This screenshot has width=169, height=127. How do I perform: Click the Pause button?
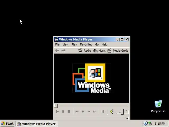click(63, 111)
